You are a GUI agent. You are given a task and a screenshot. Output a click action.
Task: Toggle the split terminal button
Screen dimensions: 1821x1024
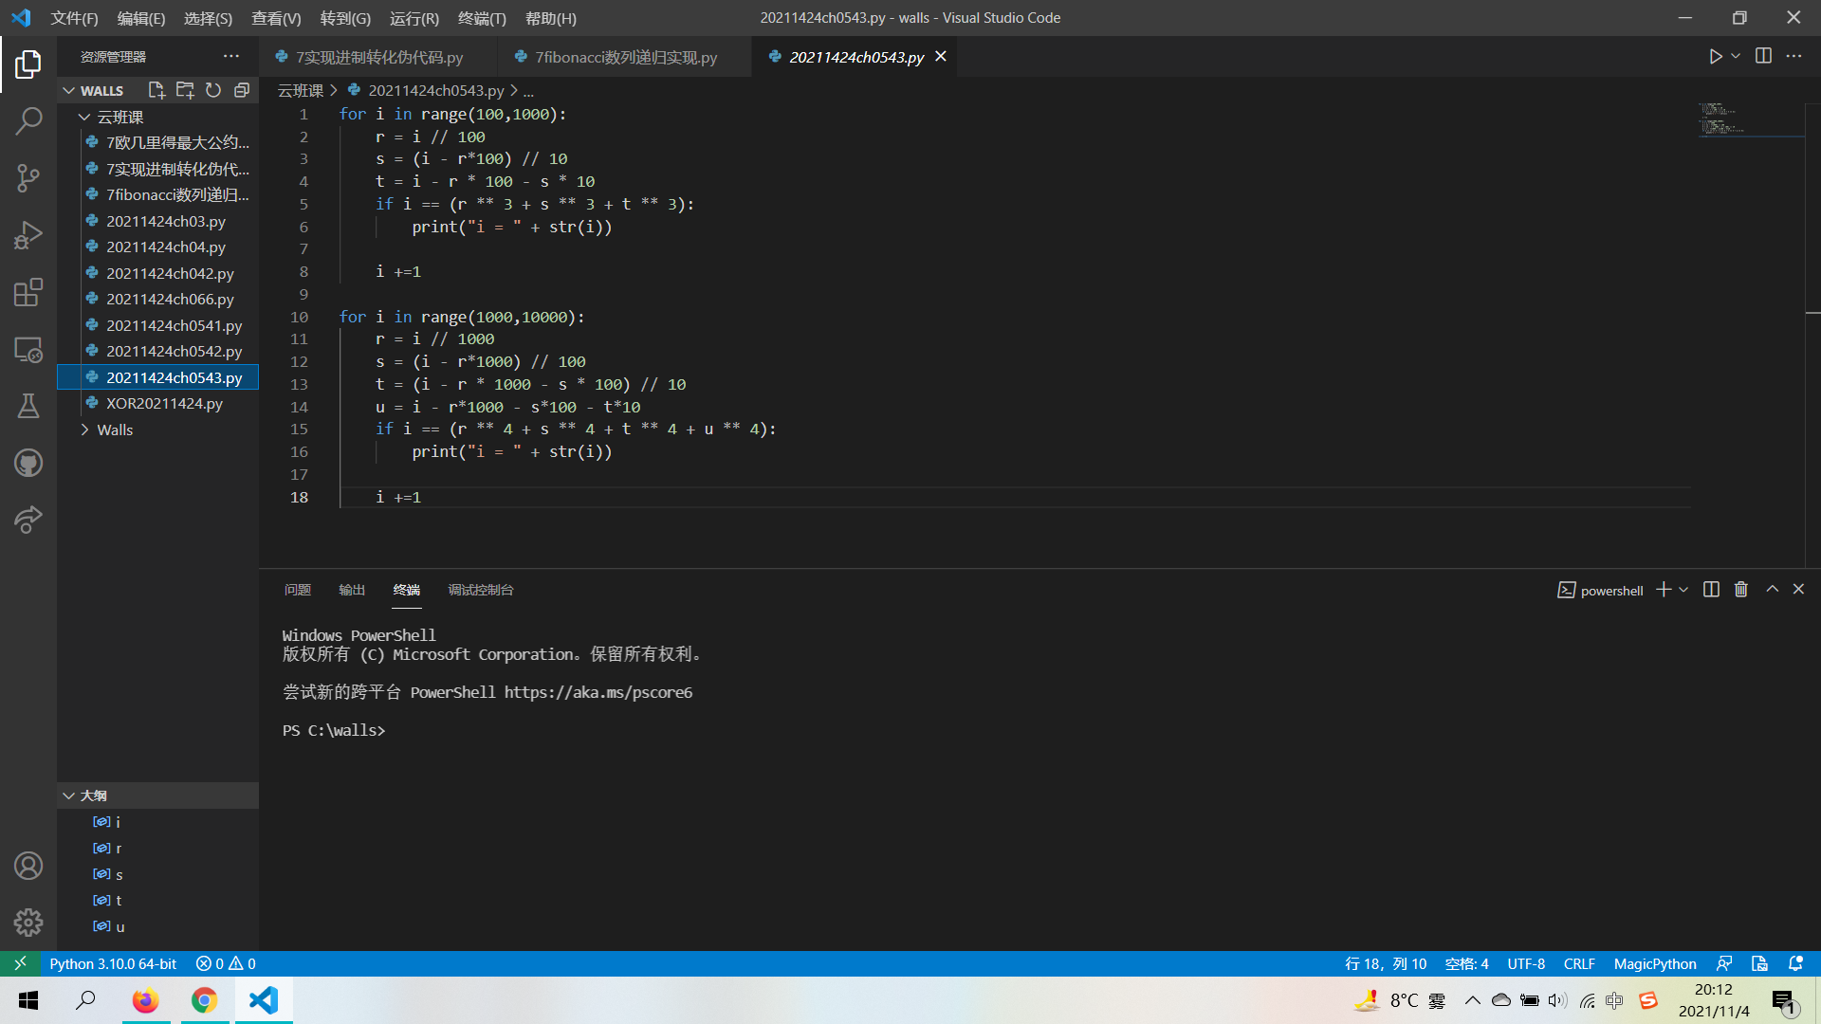(1711, 590)
